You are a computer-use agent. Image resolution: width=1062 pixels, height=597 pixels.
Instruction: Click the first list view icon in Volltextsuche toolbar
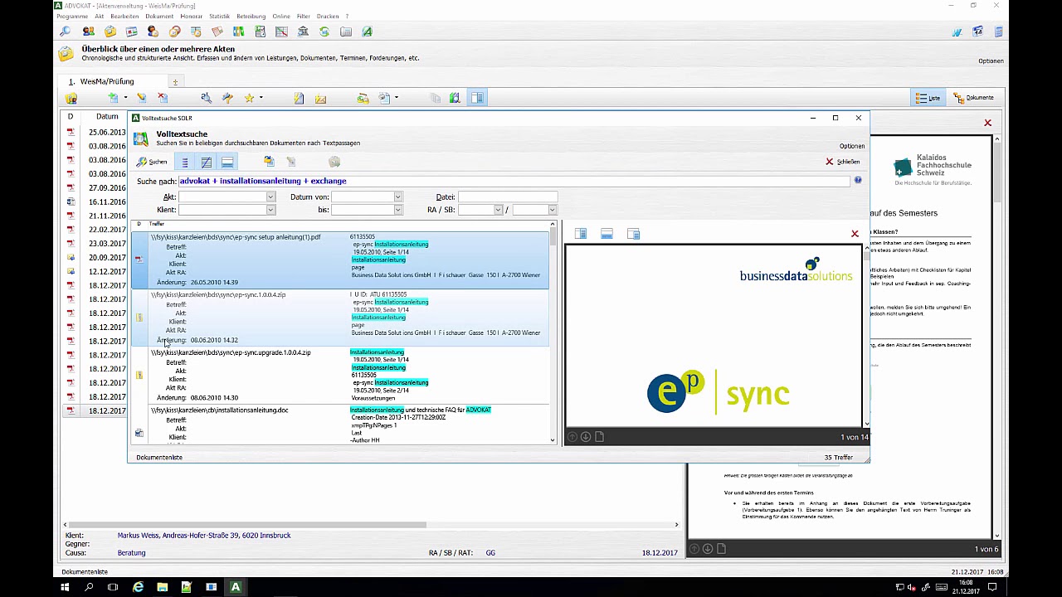click(185, 162)
